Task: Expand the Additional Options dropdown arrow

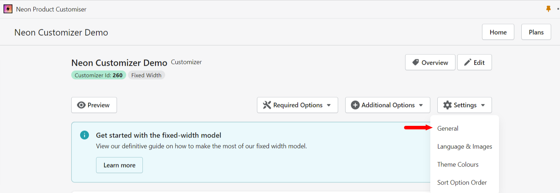Action: [421, 105]
